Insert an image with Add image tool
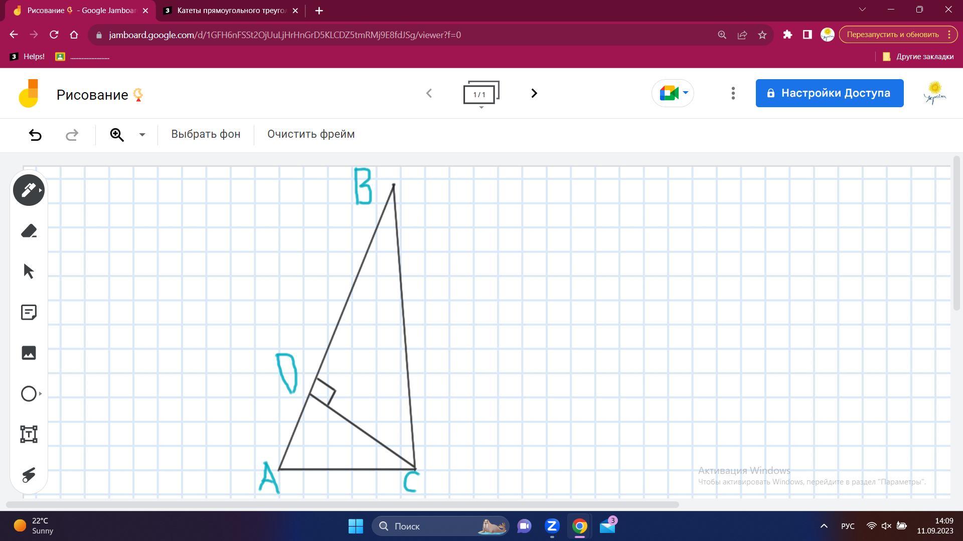The height and width of the screenshot is (541, 963). coord(29,353)
